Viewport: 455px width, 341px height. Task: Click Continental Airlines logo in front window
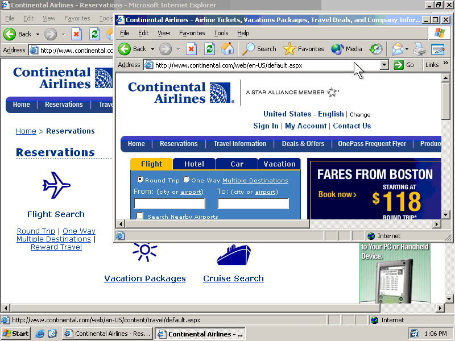tap(181, 93)
